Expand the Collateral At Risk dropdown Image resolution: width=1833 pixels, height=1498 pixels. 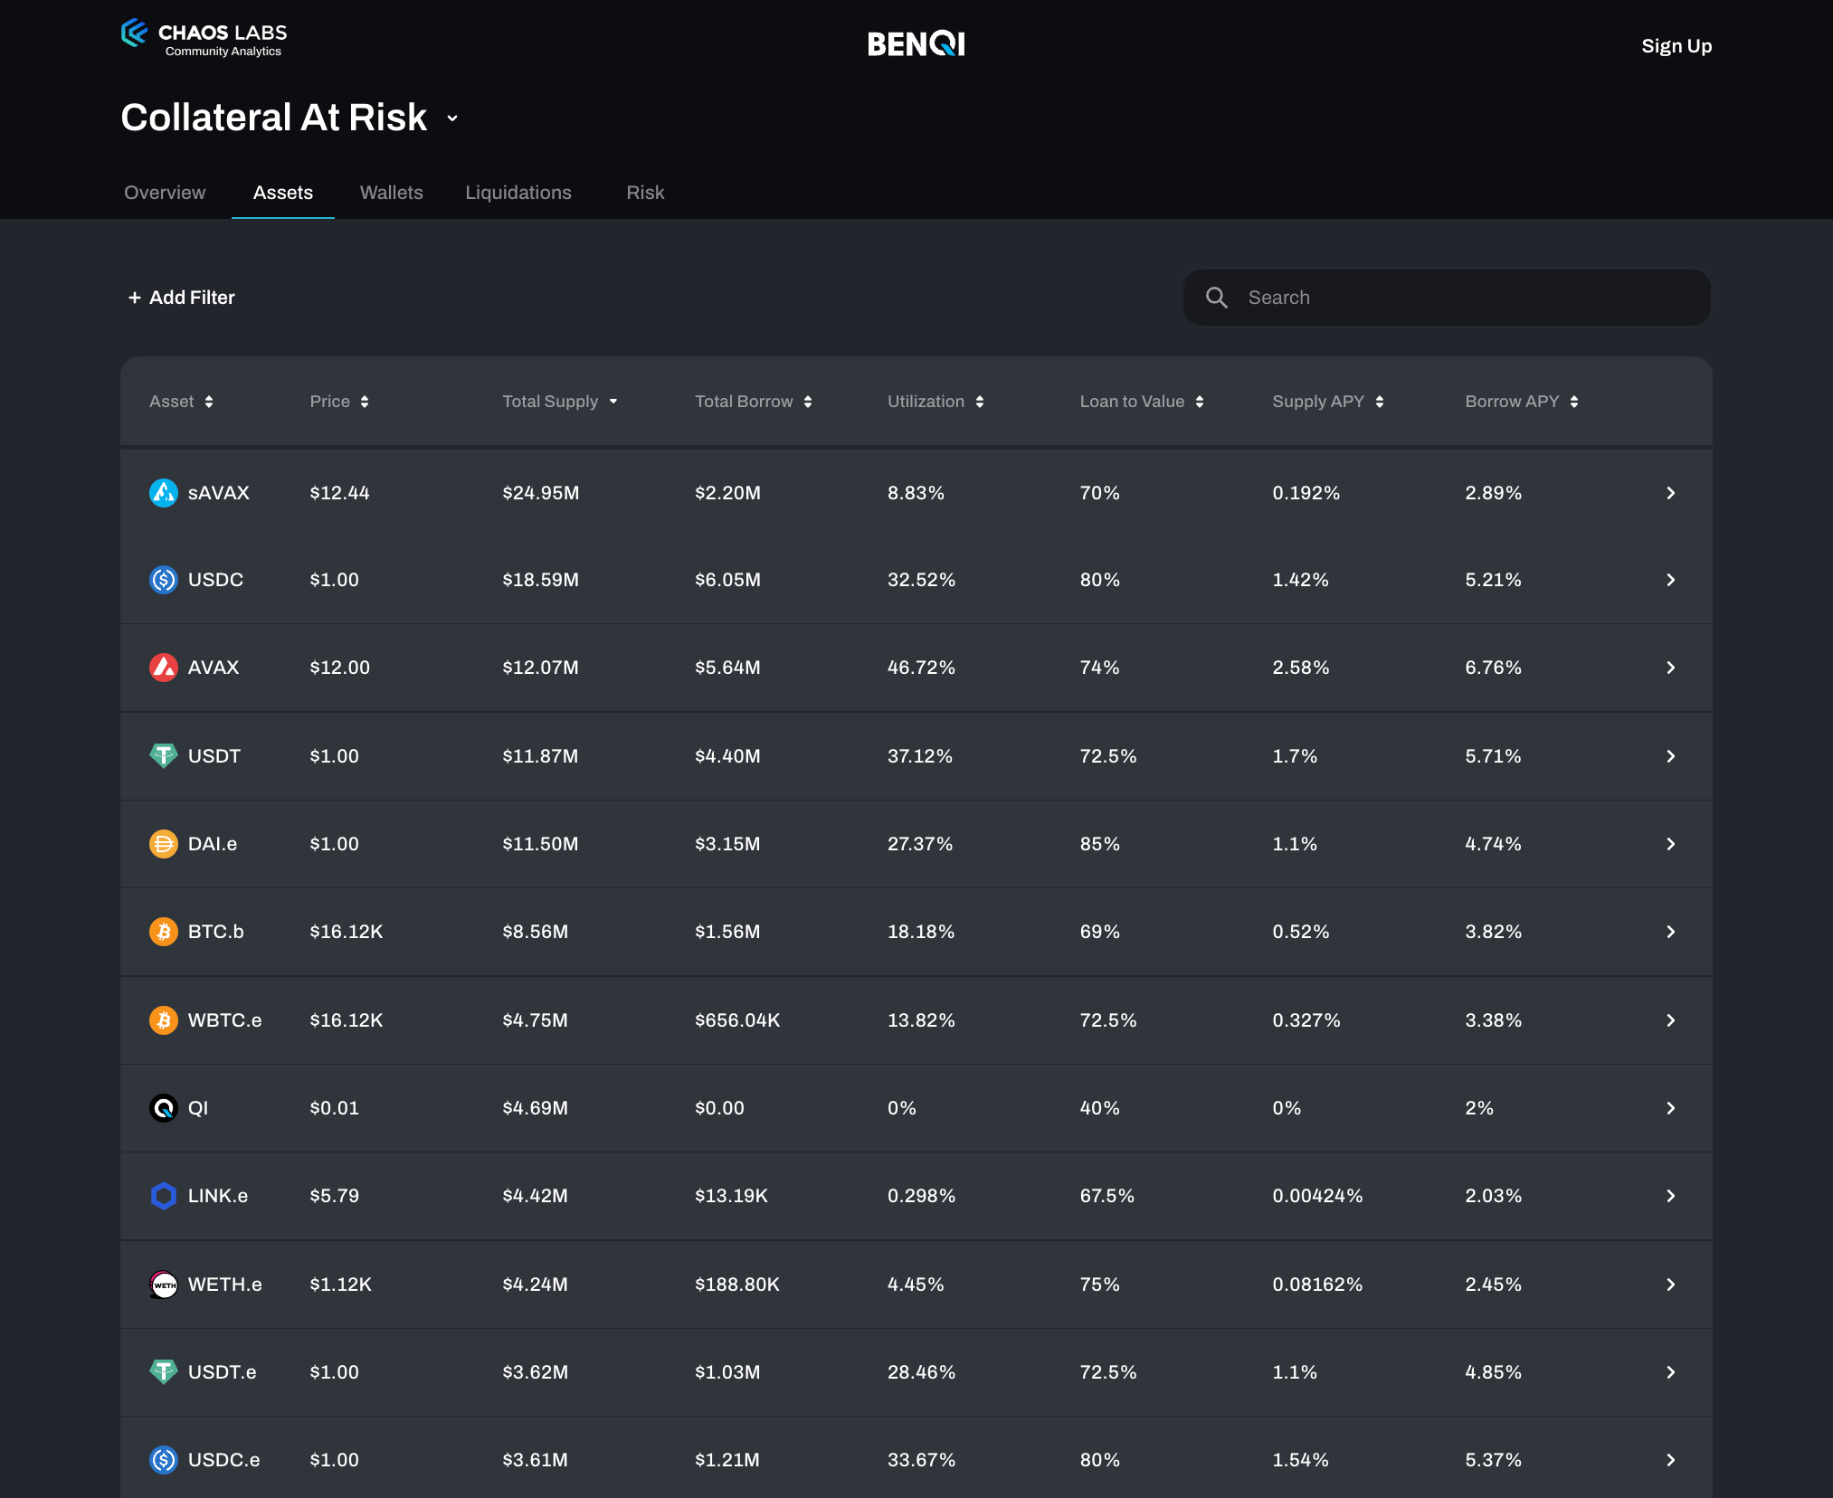452,119
